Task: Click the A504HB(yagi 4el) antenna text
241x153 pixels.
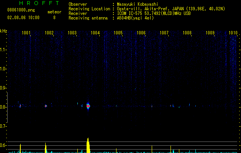Action: [135, 18]
